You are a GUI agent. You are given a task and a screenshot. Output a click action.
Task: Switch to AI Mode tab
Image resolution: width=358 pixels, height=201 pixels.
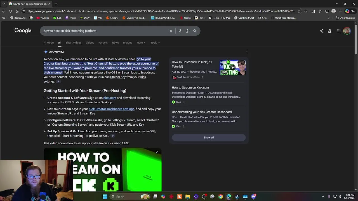coord(49,43)
